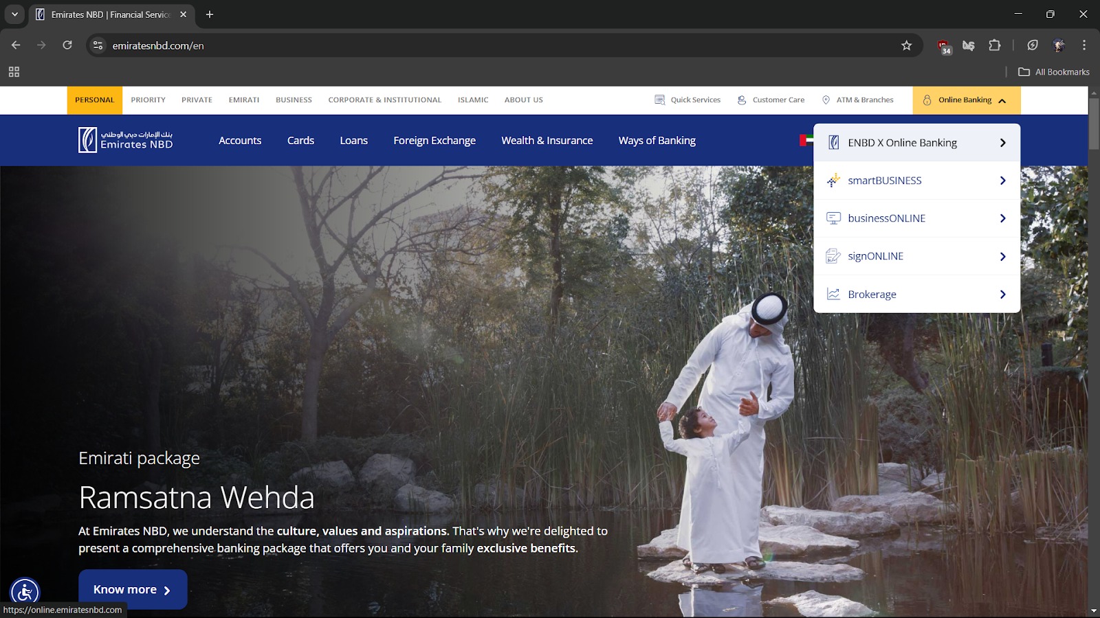Click the smartBUSINESS sparkle icon
The height and width of the screenshot is (618, 1100).
[x=833, y=181]
